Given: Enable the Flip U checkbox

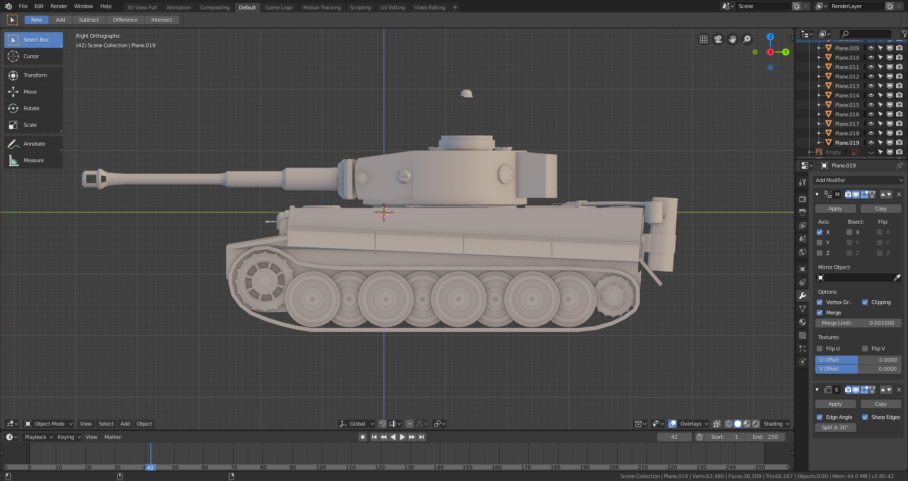Looking at the screenshot, I should click(x=820, y=349).
